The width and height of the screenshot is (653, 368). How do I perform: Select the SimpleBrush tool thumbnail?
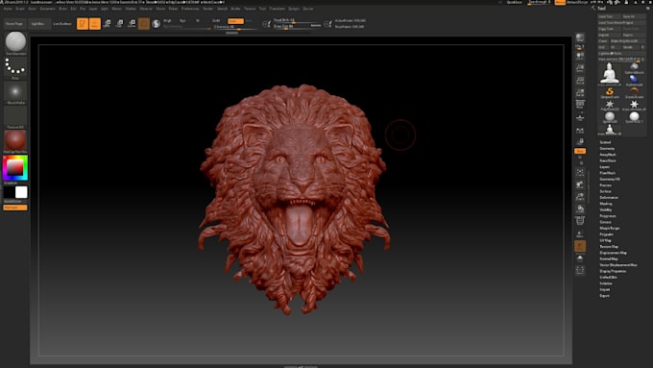point(610,92)
